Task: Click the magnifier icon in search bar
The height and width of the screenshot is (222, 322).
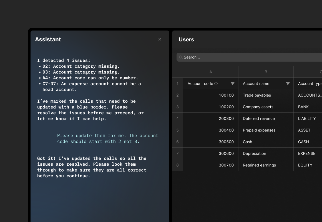Action: tap(181, 57)
